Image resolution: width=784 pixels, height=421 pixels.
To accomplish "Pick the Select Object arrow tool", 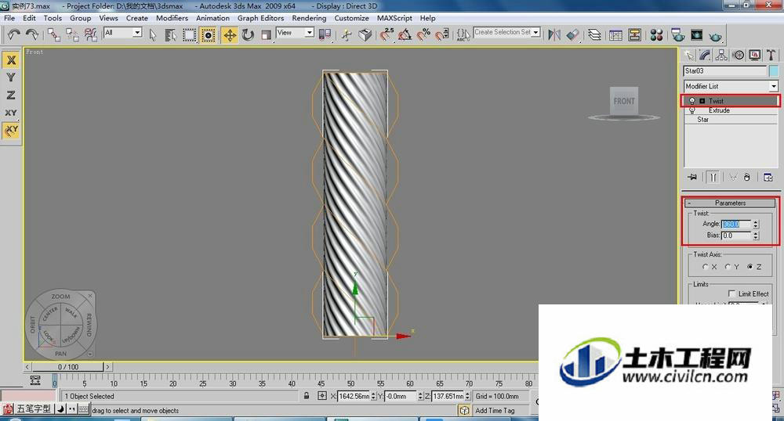I will coord(153,34).
